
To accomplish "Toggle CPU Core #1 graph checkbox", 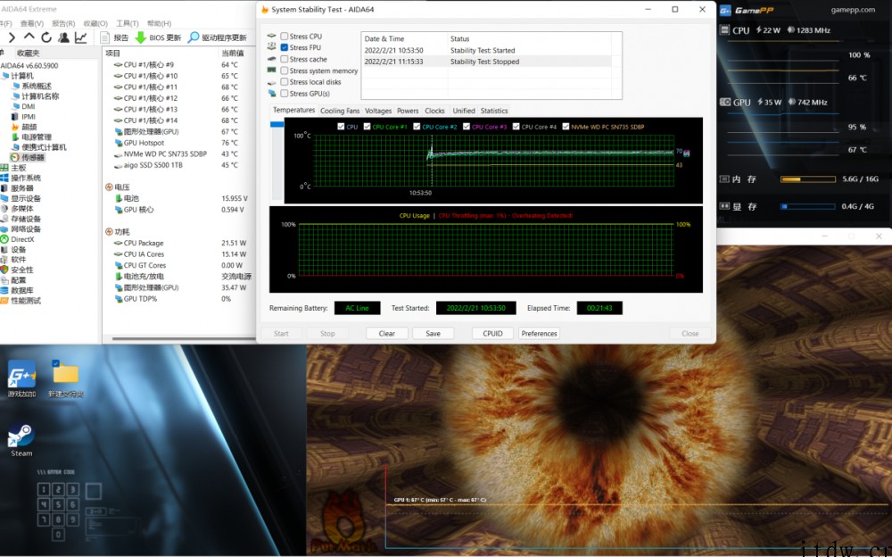I will (367, 127).
